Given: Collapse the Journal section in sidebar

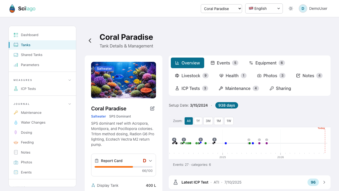Looking at the screenshot, I should (x=70, y=104).
